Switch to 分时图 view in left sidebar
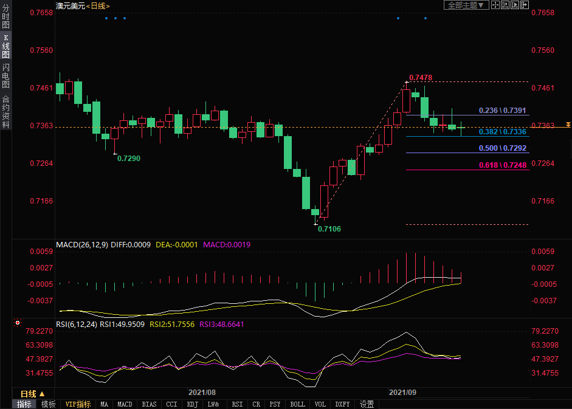The height and width of the screenshot is (409, 572). tap(5, 17)
